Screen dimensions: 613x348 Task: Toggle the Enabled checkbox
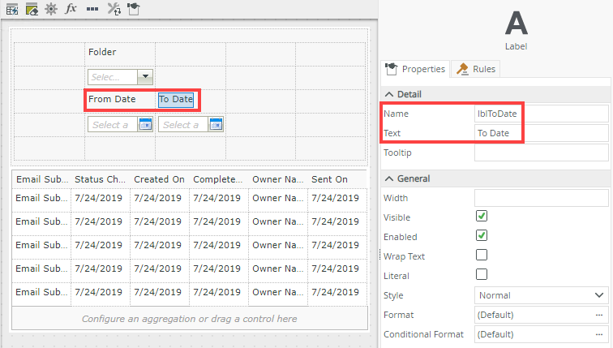(482, 235)
